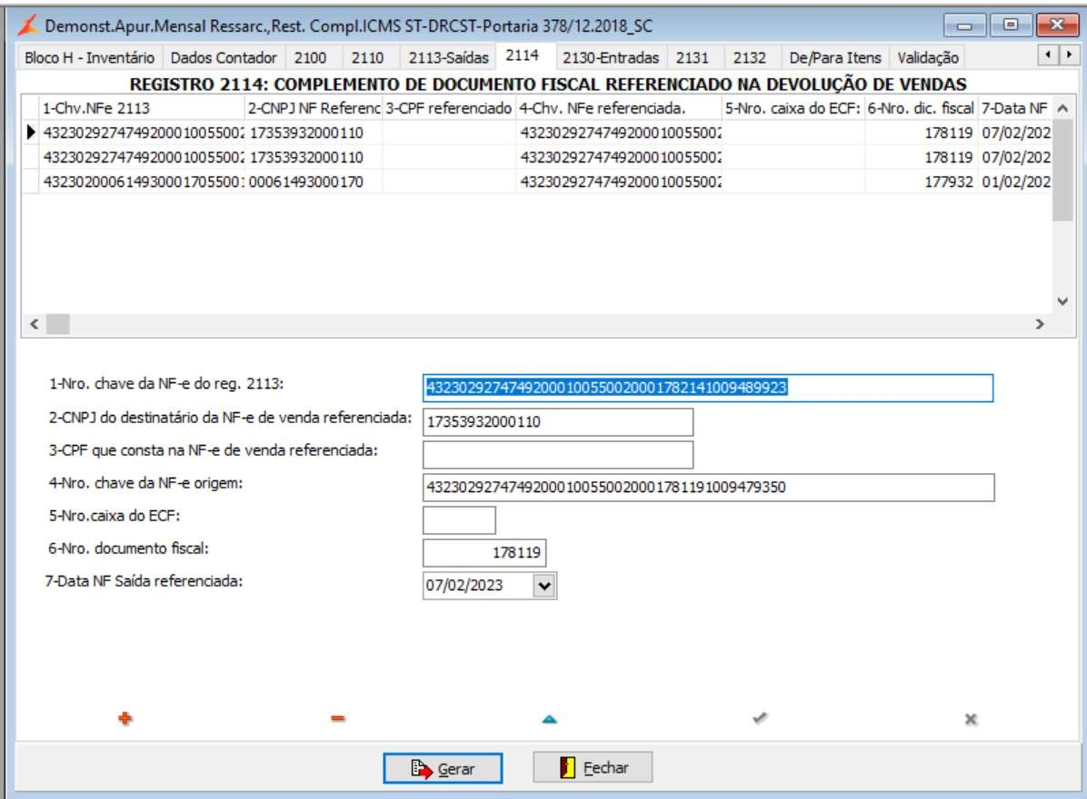Select the 01/02/202 date cell
Screen dimensions: 1087x799
point(1015,182)
